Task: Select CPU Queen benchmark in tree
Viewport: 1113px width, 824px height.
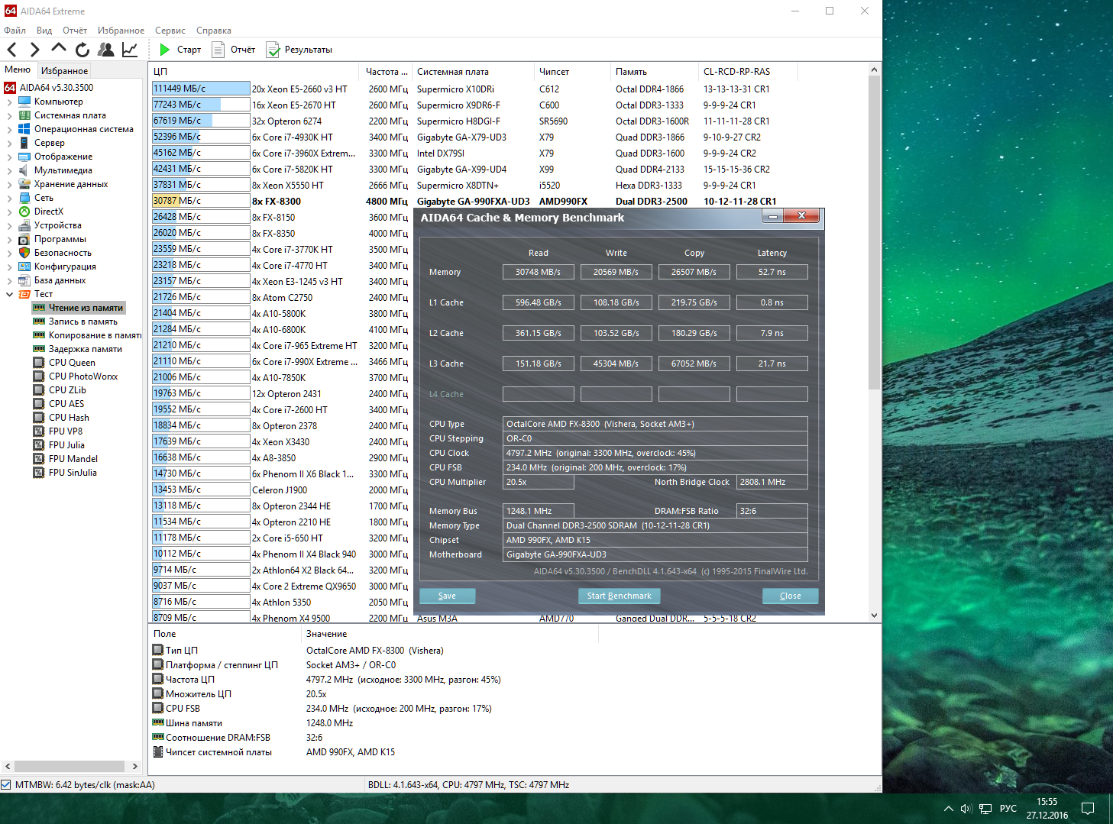Action: (72, 363)
